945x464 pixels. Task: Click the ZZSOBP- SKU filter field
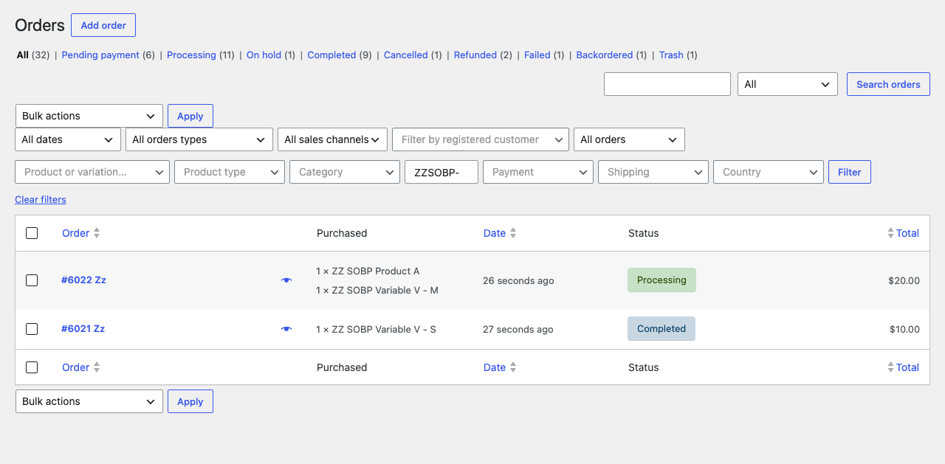(441, 172)
